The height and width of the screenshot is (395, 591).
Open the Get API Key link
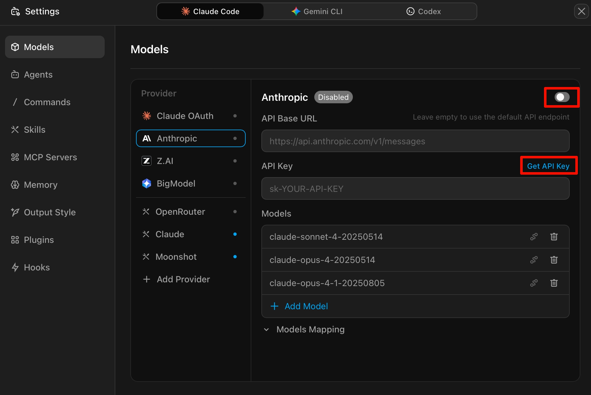(548, 166)
